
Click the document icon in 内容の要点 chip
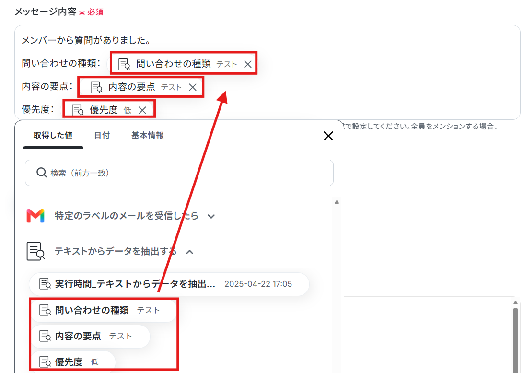click(x=96, y=87)
